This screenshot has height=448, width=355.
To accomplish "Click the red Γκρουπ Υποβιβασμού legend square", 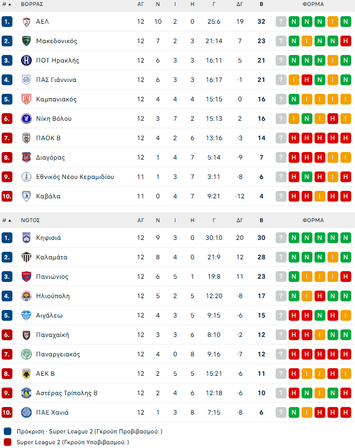I will (x=7, y=442).
